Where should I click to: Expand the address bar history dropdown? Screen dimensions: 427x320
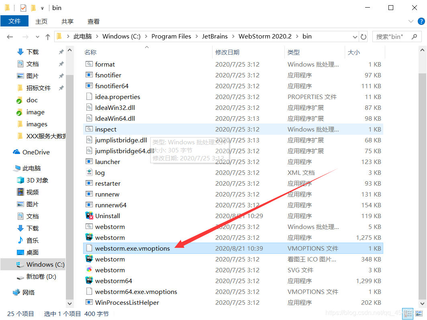(x=355, y=37)
